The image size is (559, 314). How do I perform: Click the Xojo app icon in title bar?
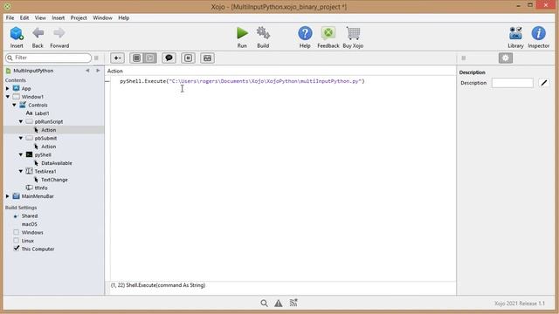coord(7,6)
